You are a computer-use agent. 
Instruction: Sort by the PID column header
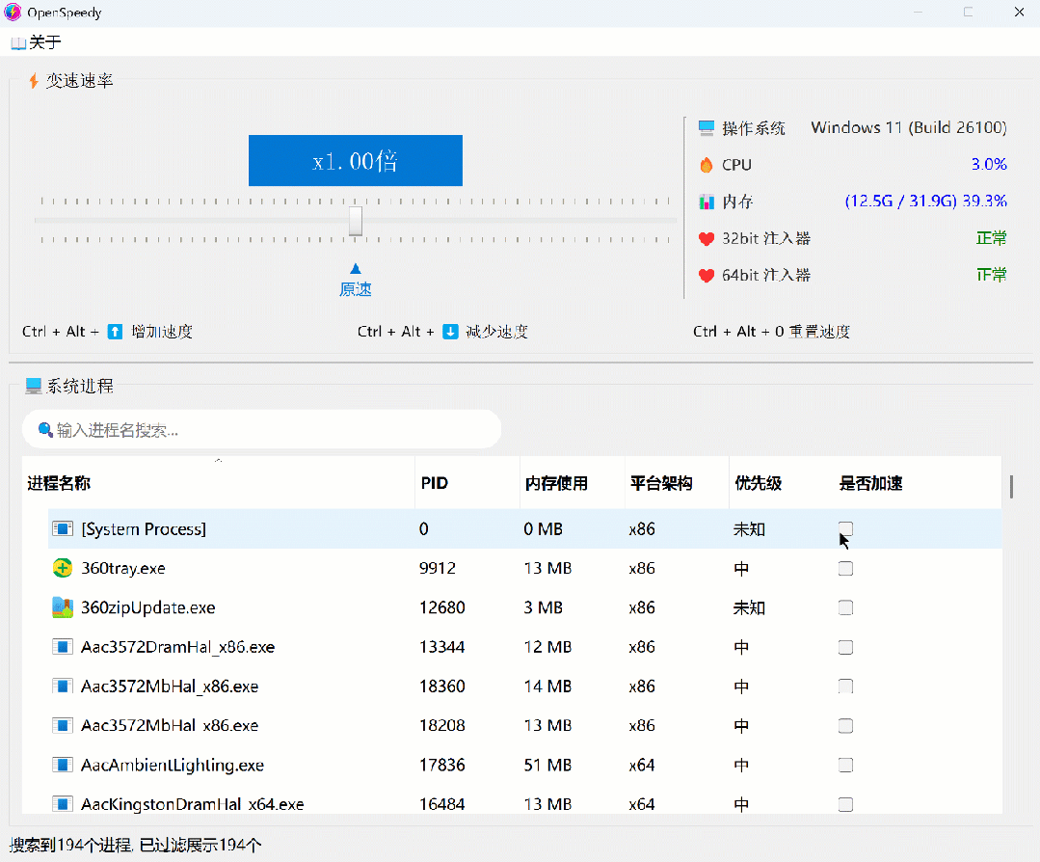467,483
